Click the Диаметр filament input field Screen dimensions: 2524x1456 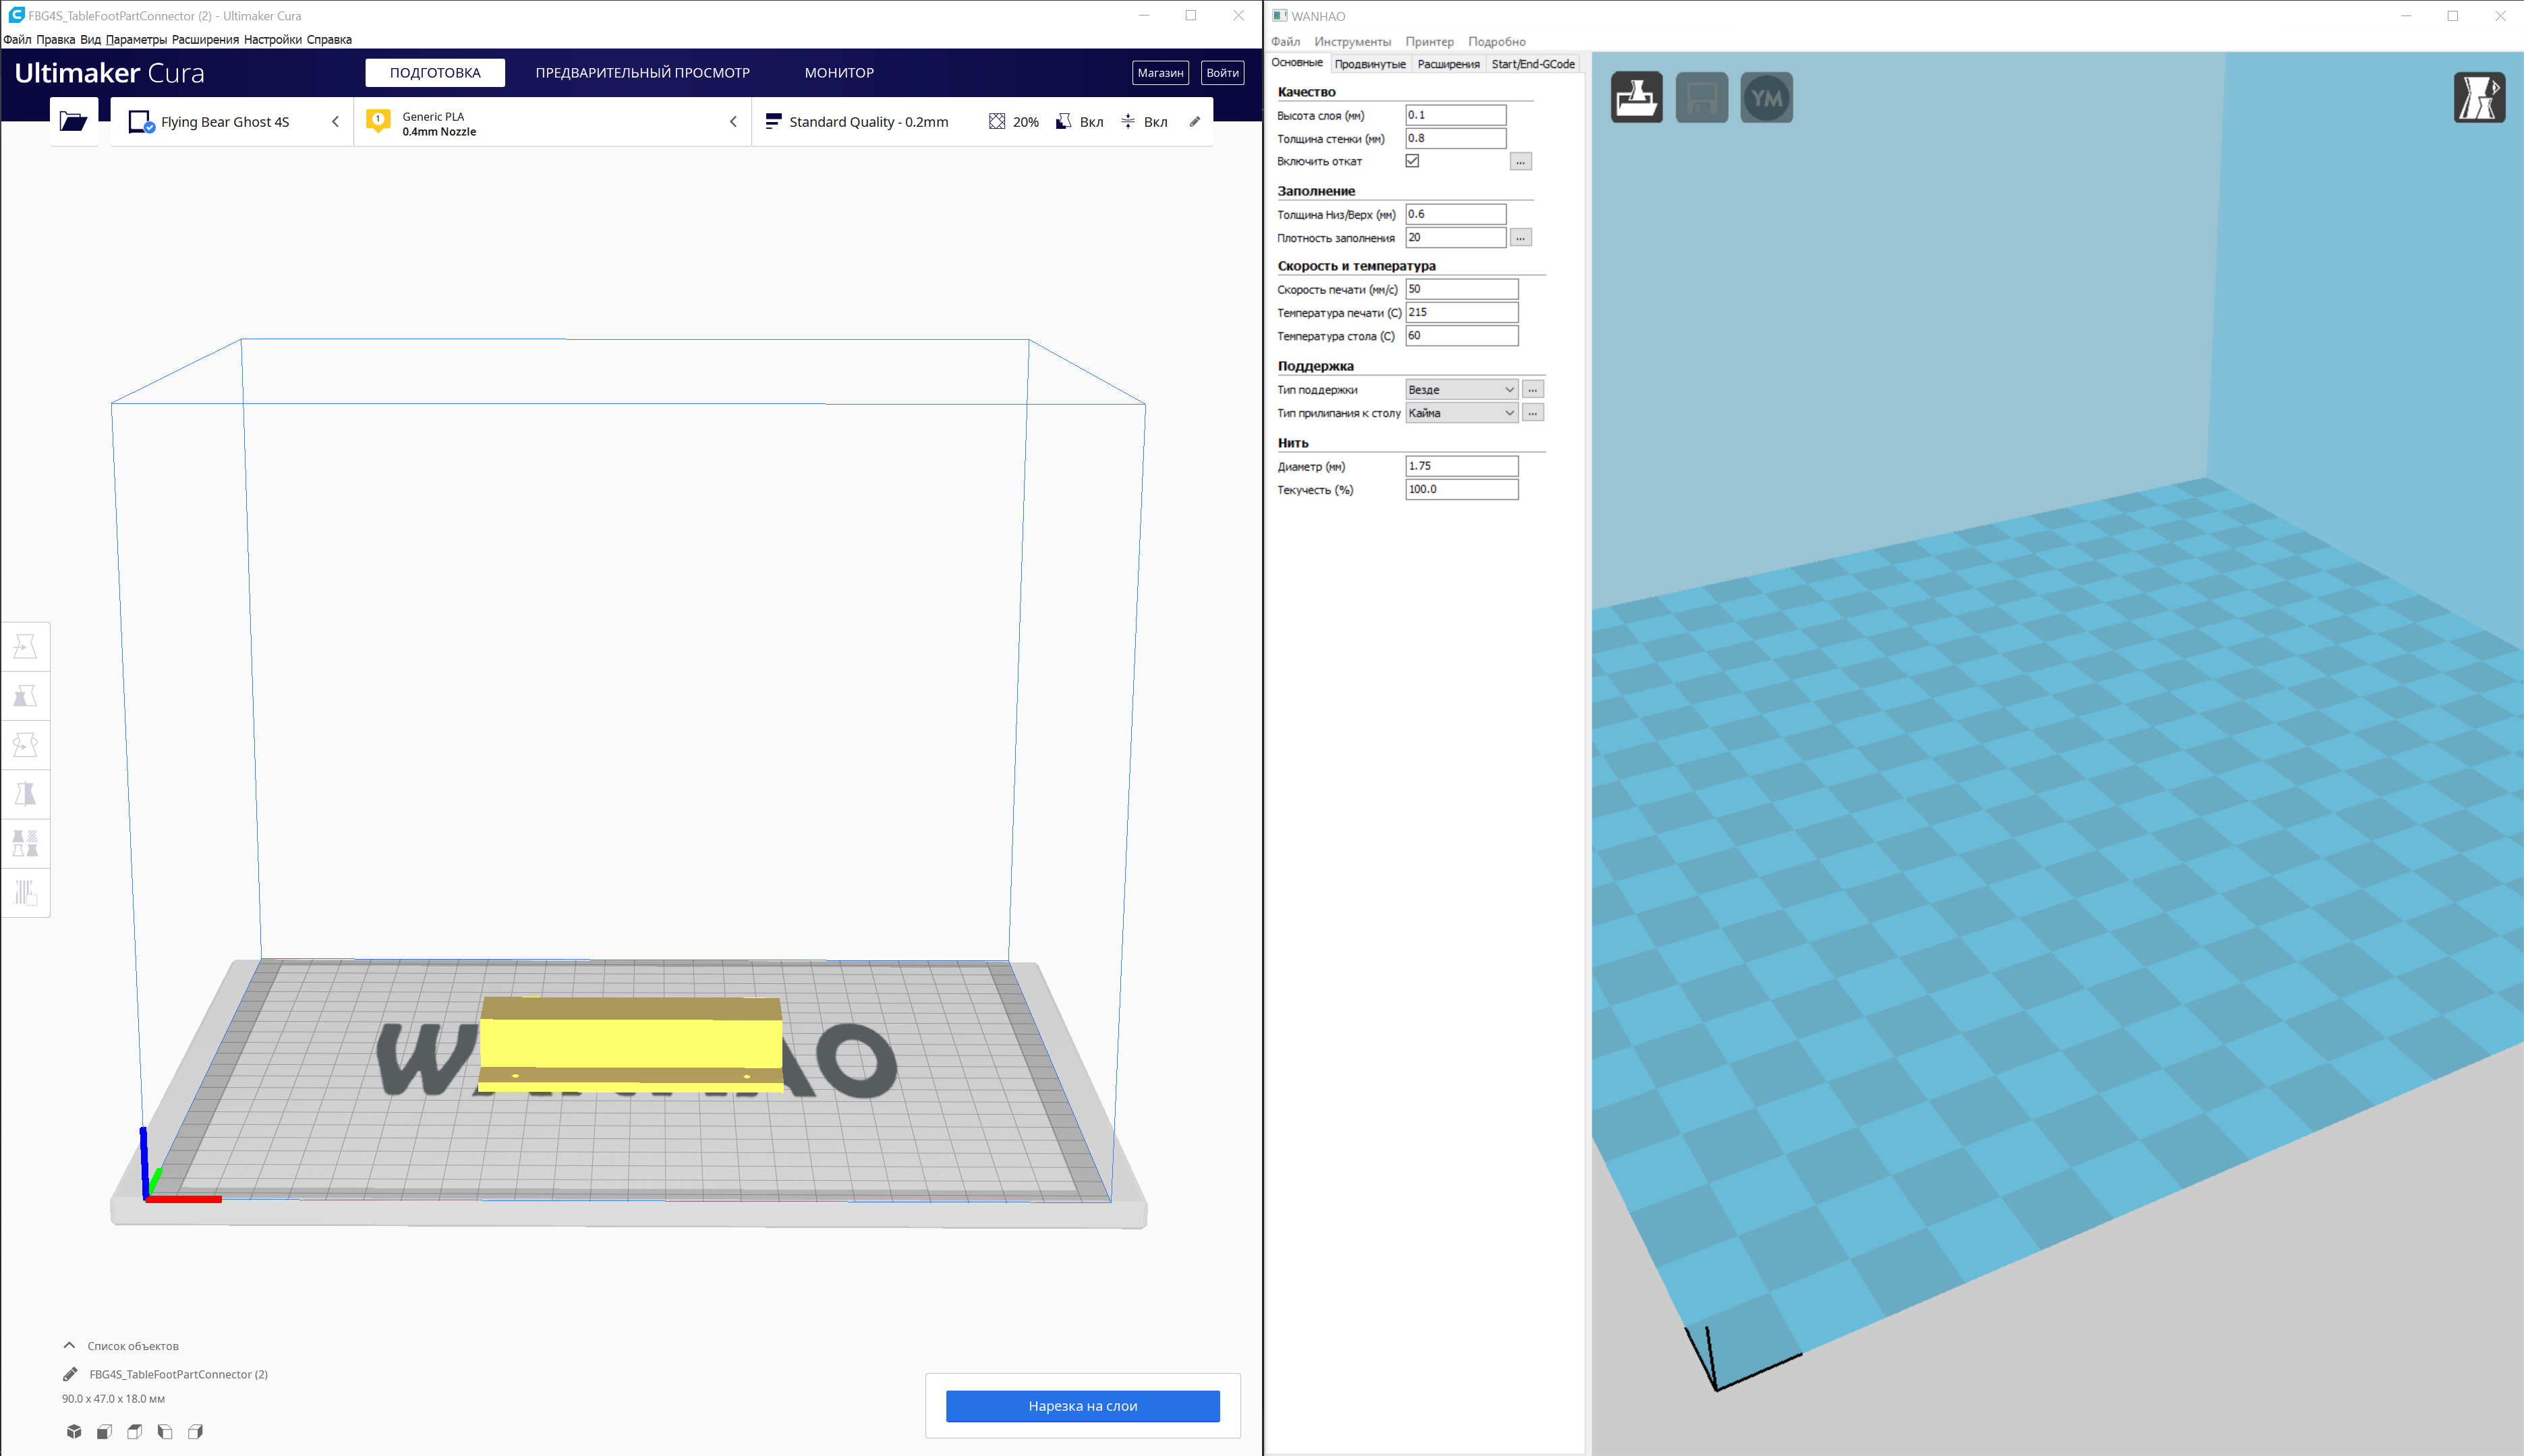click(1461, 466)
